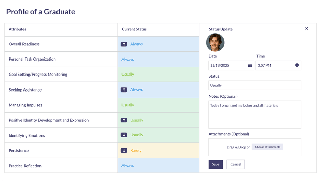Click the Date input showing 11/13/2025
This screenshot has width=324, height=182.
pyautogui.click(x=227, y=65)
